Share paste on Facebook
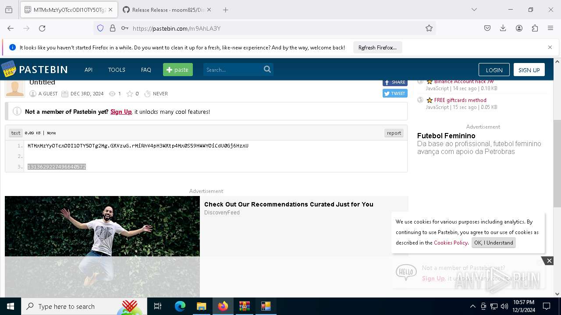The width and height of the screenshot is (561, 315). 395,82
